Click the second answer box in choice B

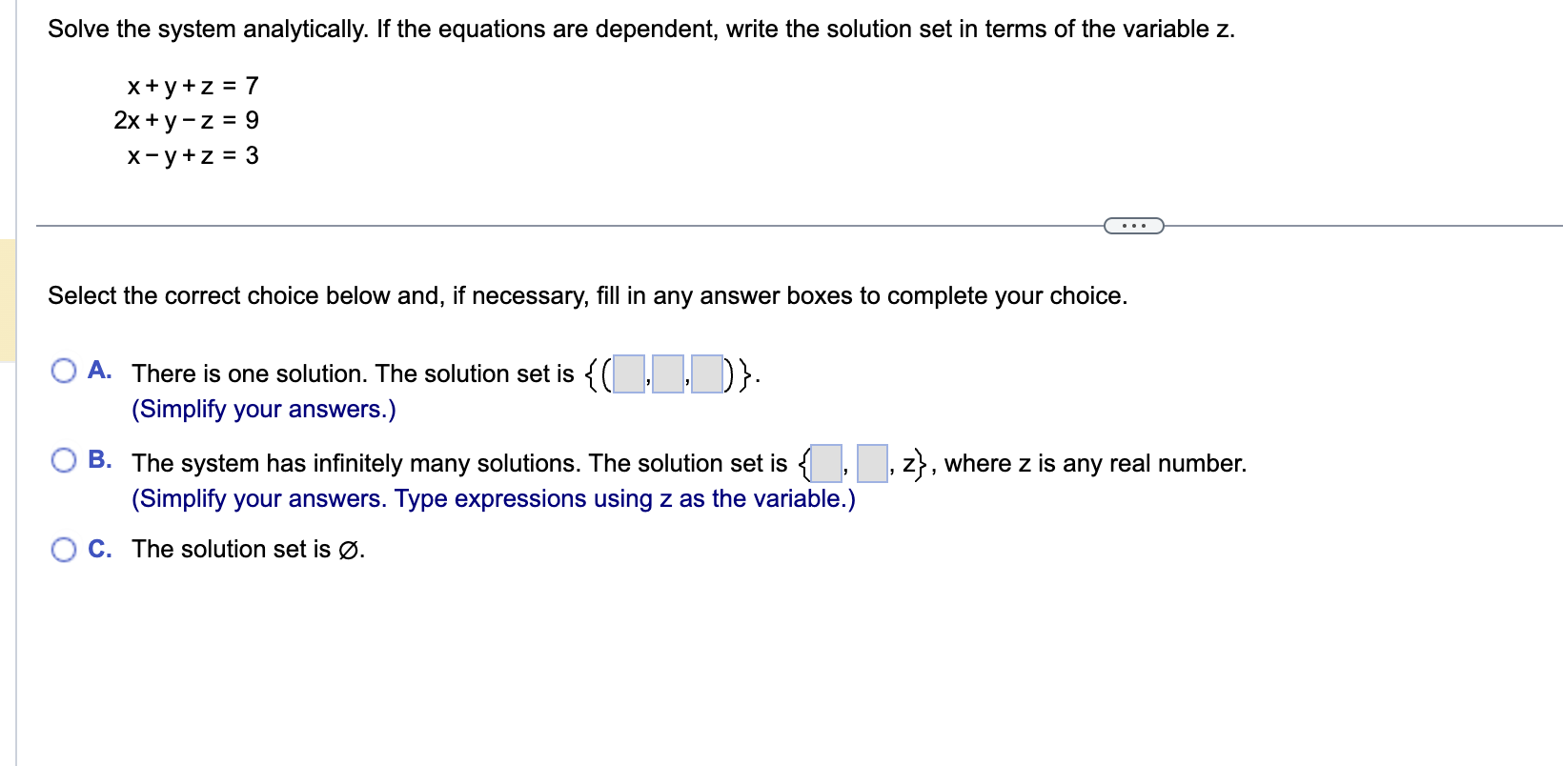pyautogui.click(x=870, y=464)
